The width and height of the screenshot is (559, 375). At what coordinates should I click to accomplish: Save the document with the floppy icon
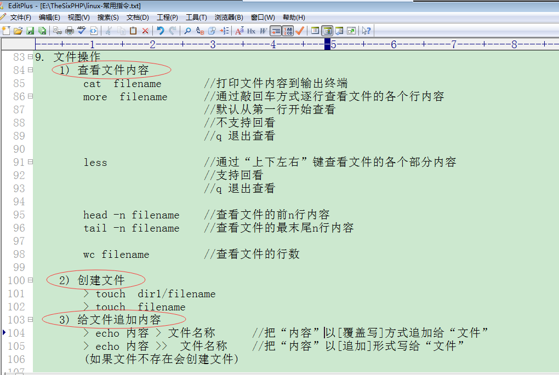[x=30, y=31]
